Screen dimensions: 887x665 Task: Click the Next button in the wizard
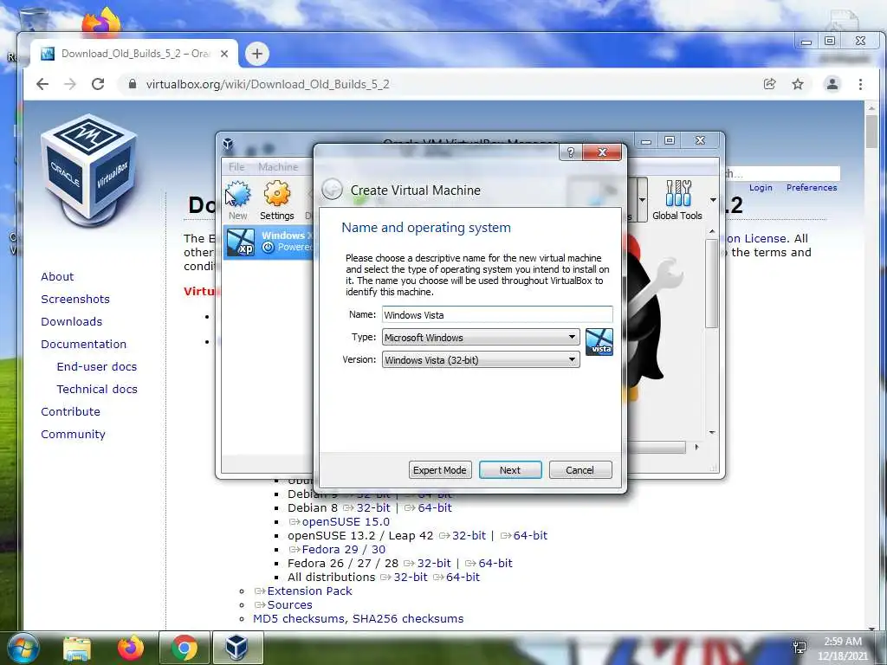[509, 470]
